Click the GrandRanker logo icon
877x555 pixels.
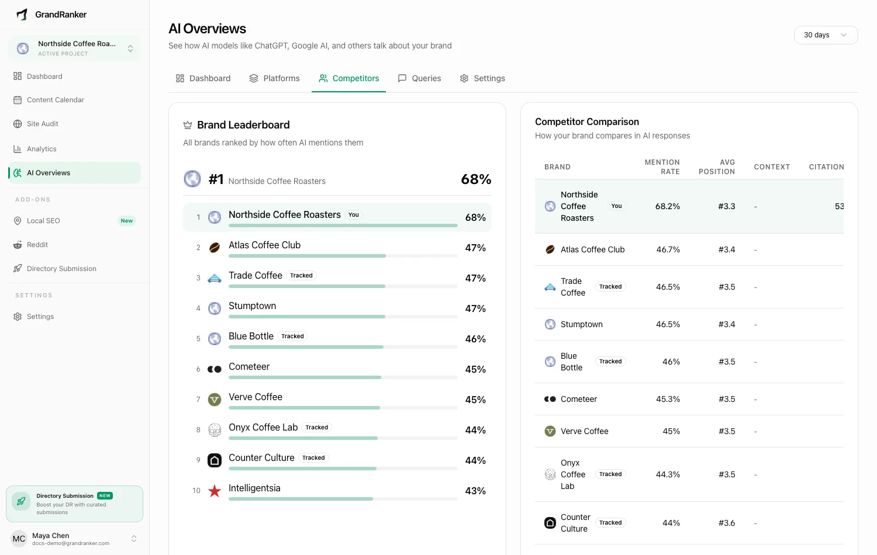pos(22,14)
